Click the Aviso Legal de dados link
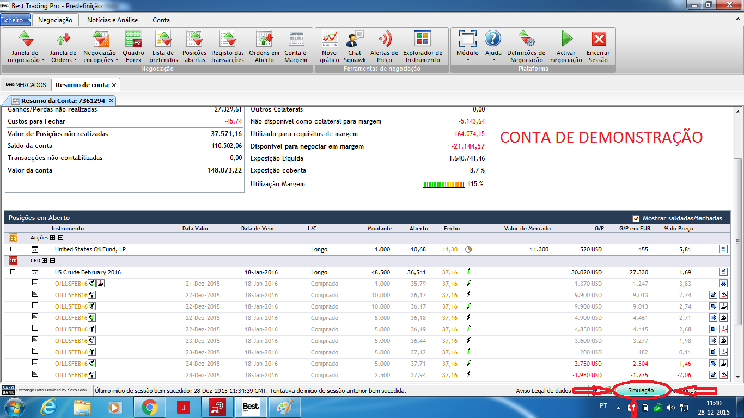 click(542, 391)
